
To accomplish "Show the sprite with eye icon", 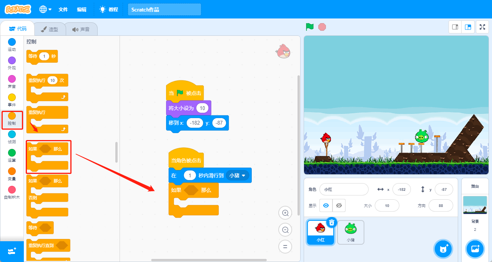I will (x=326, y=205).
